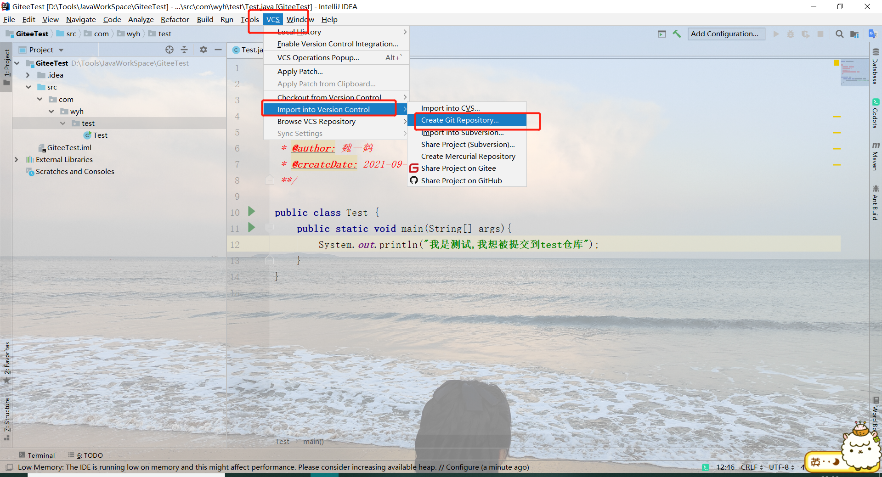Viewport: 882px width, 477px height.
Task: Open Project panel gear settings
Action: click(204, 50)
